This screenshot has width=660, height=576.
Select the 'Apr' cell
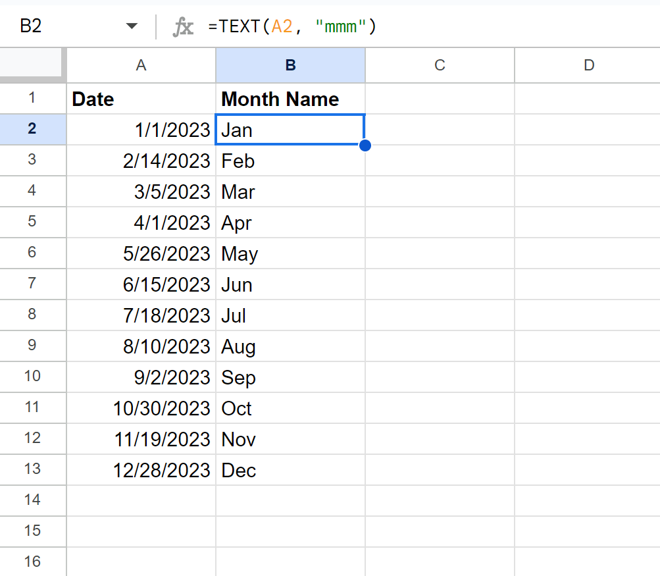pyautogui.click(x=290, y=223)
